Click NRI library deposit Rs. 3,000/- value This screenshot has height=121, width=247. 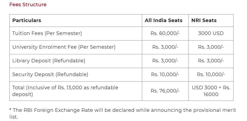[211, 61]
